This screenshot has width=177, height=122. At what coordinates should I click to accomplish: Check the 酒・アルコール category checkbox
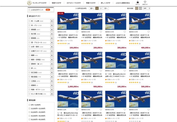coord(29,42)
